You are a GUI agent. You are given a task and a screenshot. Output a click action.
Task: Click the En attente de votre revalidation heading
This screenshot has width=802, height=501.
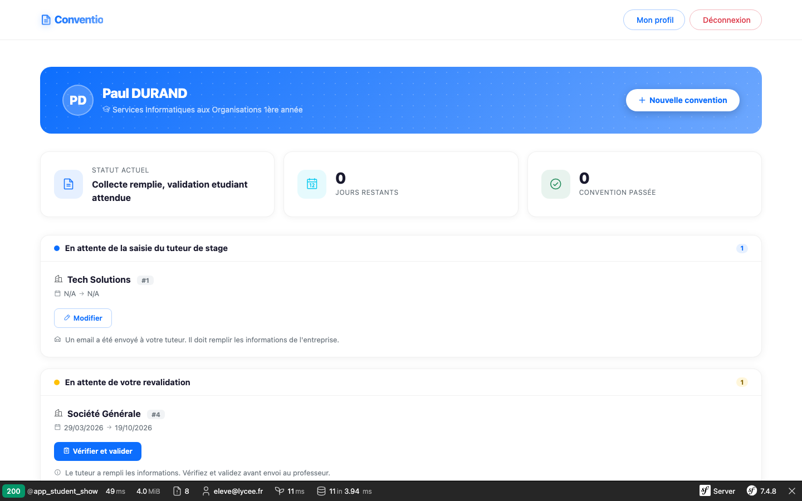[128, 382]
